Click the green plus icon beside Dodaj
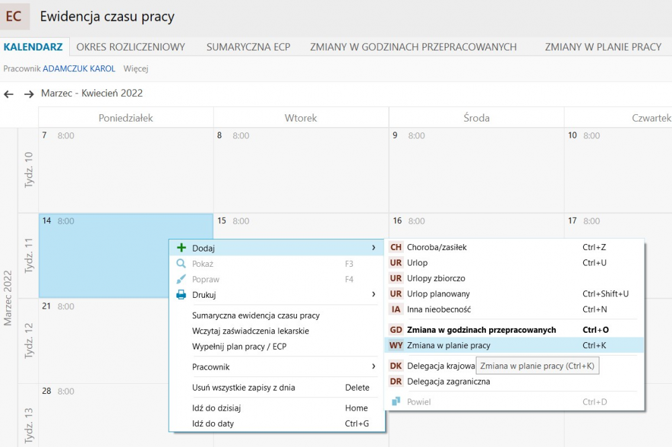Screen dimensions: 672x447 pos(181,248)
